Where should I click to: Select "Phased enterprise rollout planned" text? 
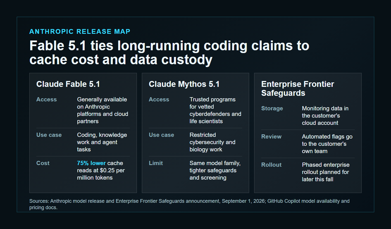tap(326, 172)
